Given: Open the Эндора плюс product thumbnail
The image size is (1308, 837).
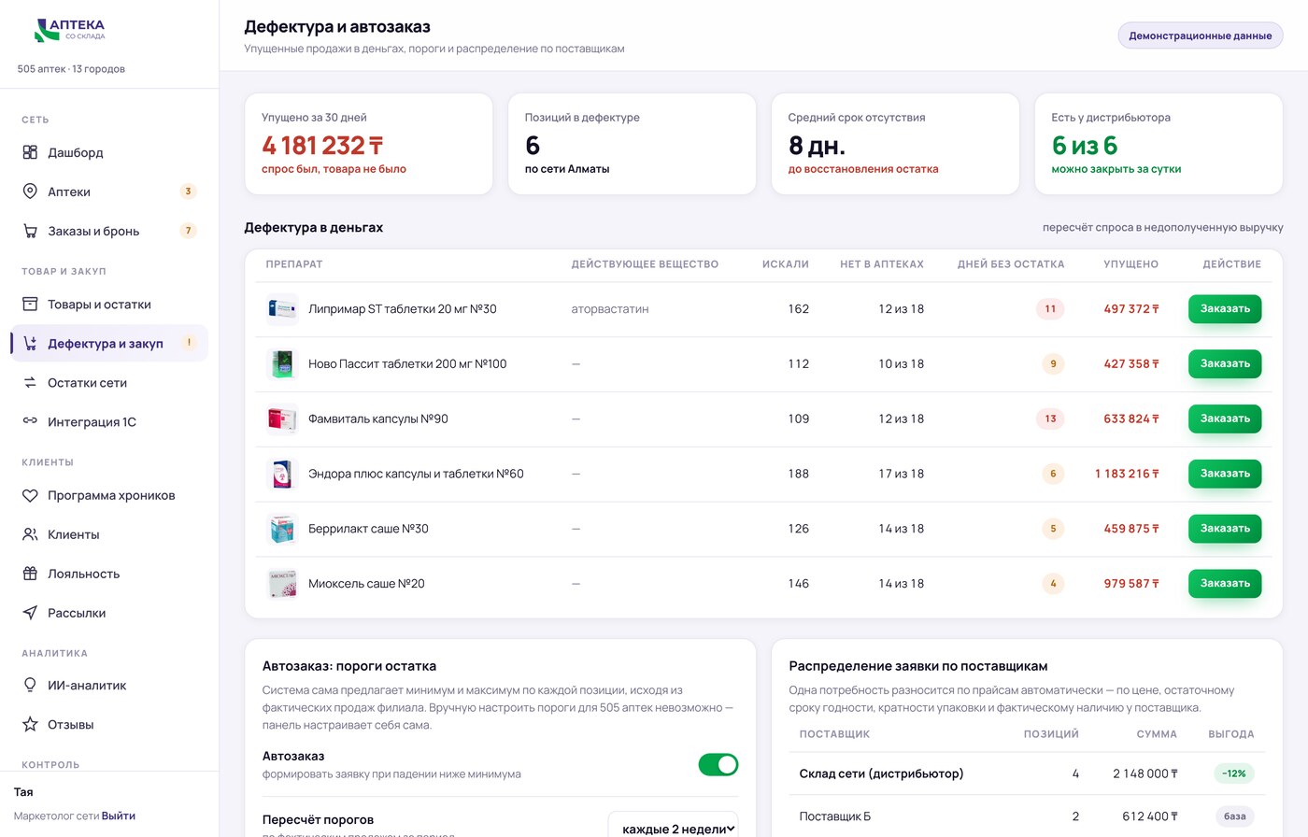Looking at the screenshot, I should [x=281, y=475].
